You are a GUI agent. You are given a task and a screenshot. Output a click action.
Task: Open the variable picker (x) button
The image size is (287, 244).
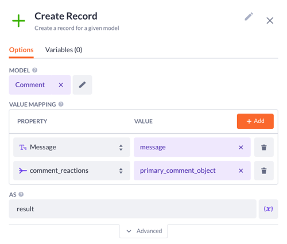click(x=268, y=209)
